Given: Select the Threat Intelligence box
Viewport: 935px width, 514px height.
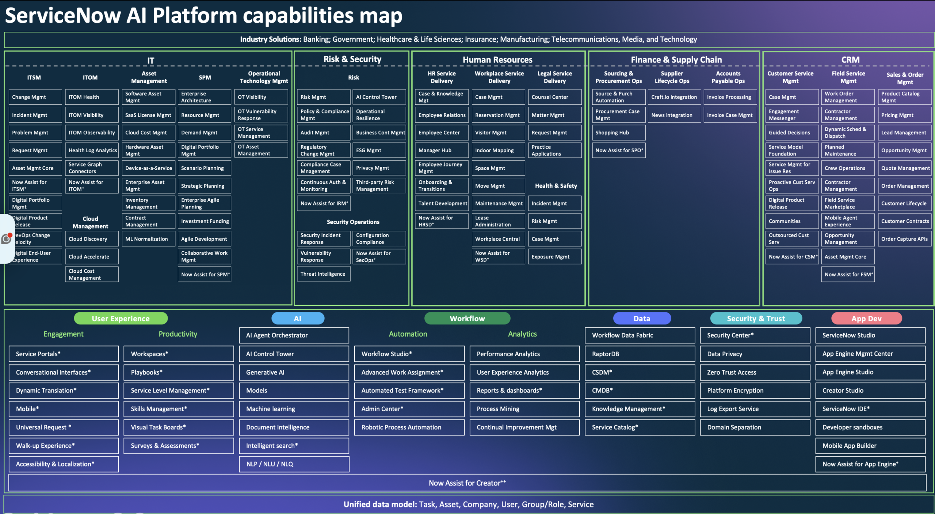Looking at the screenshot, I should click(x=323, y=274).
